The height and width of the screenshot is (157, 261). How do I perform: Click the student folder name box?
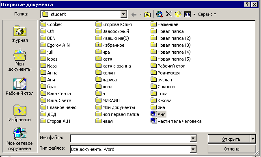click(x=81, y=14)
